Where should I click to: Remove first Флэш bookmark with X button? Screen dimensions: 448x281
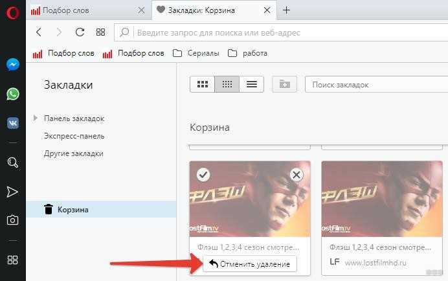tap(297, 175)
